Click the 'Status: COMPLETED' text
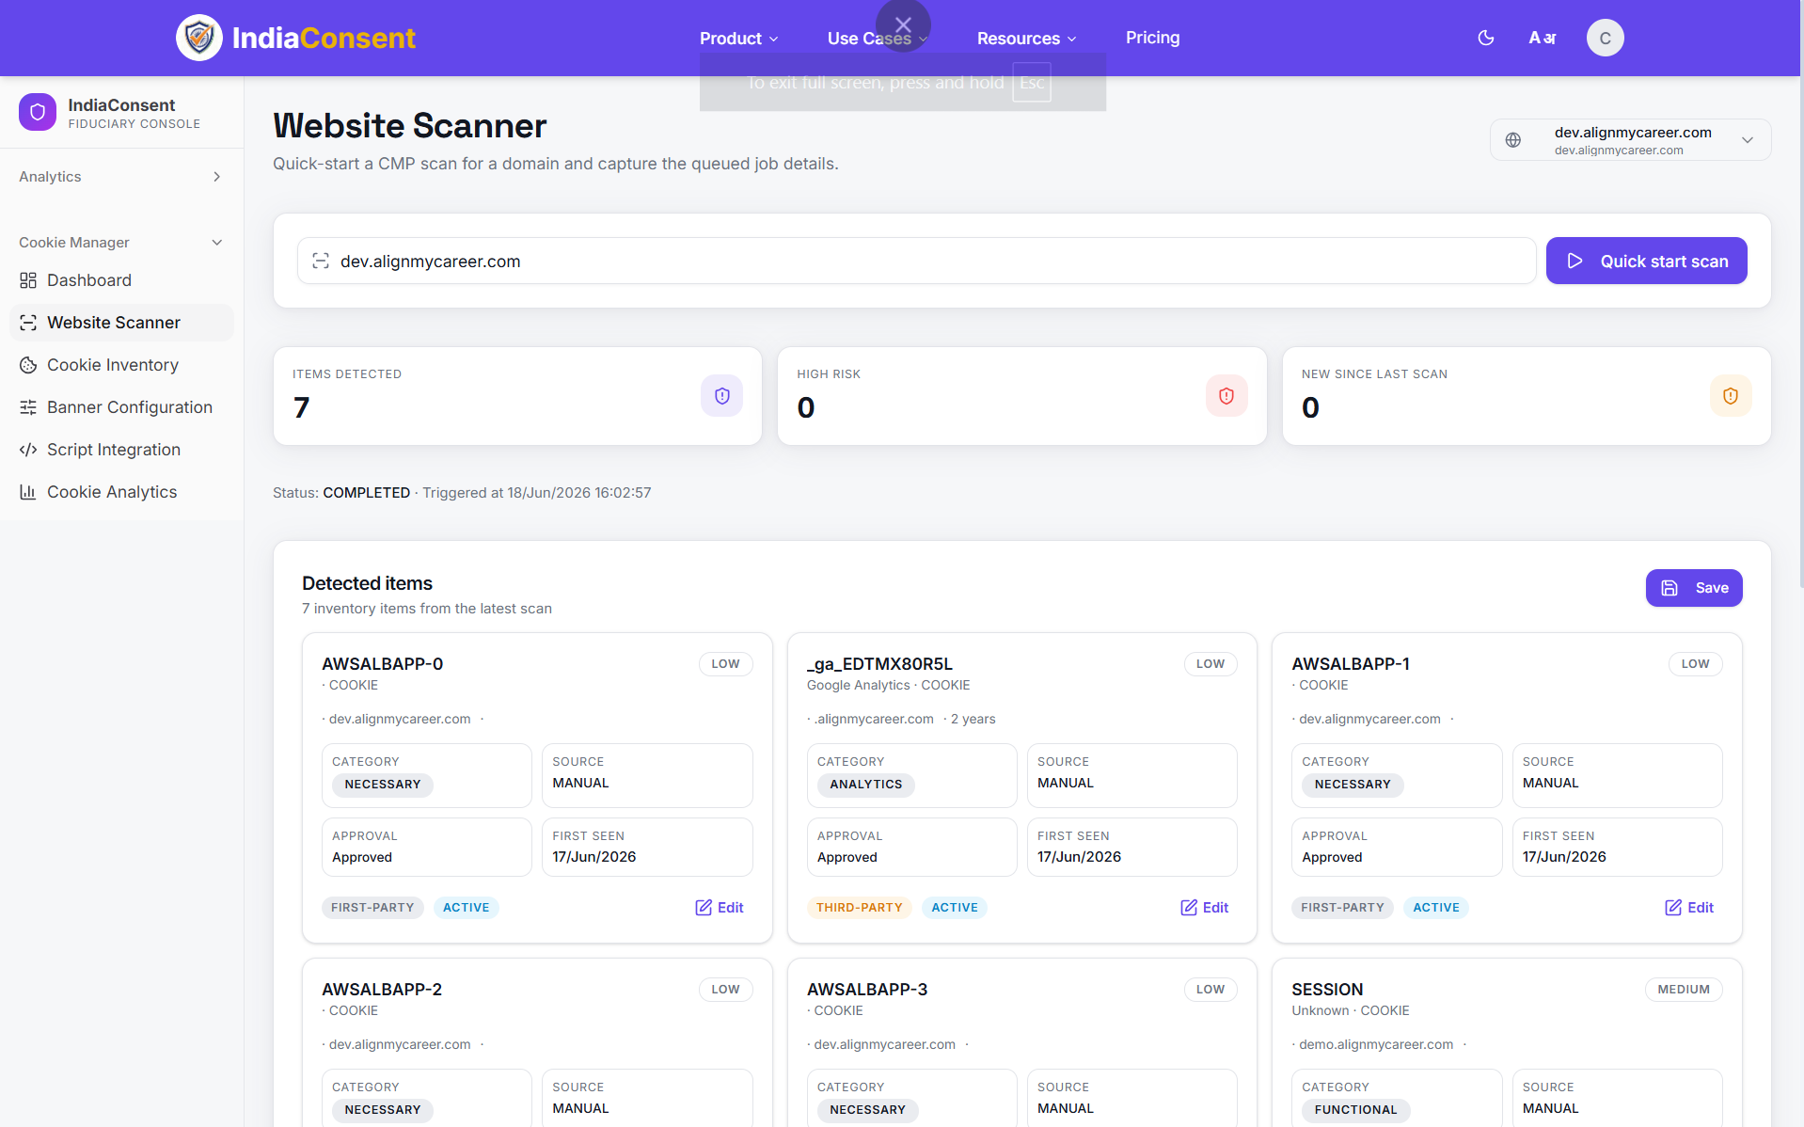Viewport: 1804px width, 1127px height. coord(341,493)
